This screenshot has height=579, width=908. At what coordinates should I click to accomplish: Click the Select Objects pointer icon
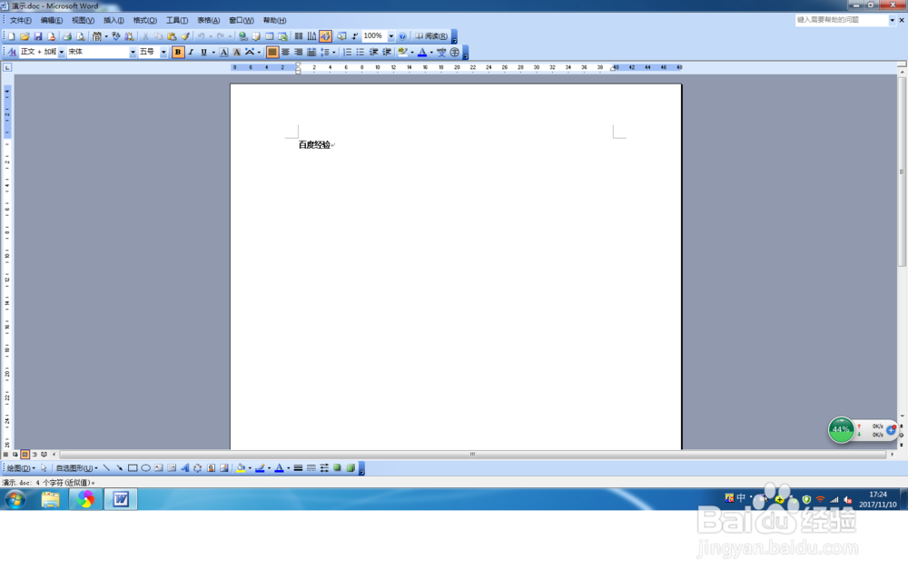44,468
